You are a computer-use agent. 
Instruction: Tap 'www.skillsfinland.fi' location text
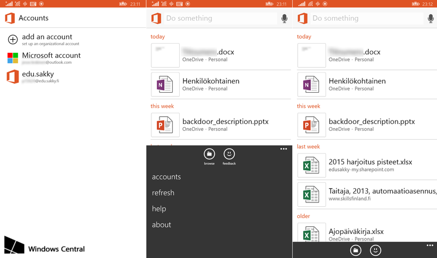tap(350, 199)
